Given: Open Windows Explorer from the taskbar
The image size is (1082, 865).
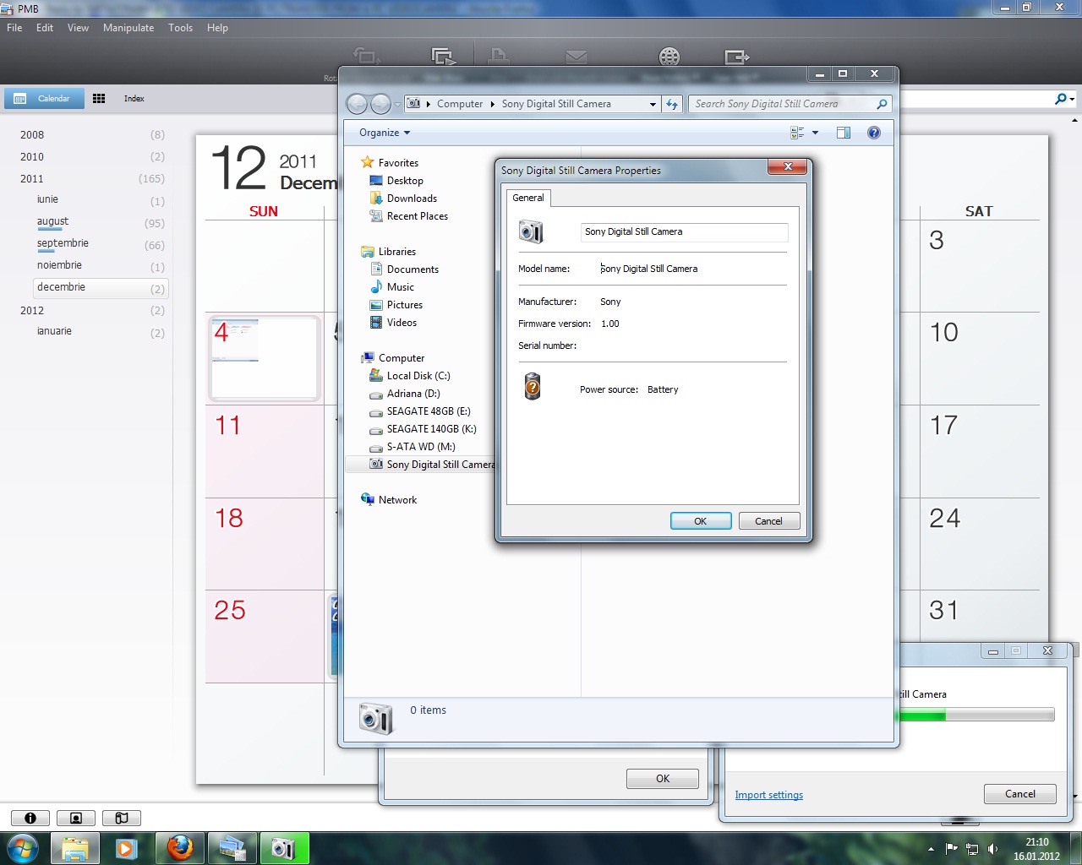Looking at the screenshot, I should pyautogui.click(x=75, y=848).
